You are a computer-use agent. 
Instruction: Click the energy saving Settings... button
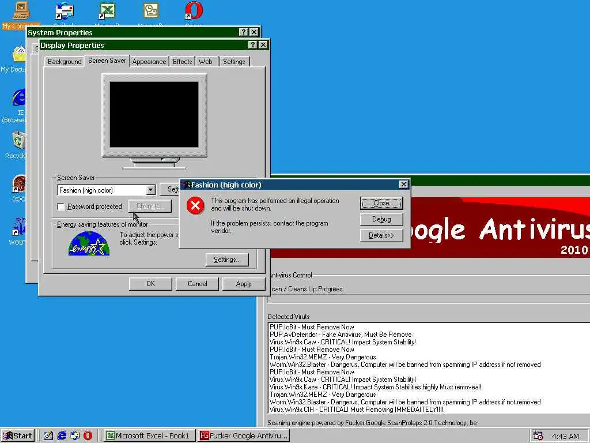tap(227, 260)
